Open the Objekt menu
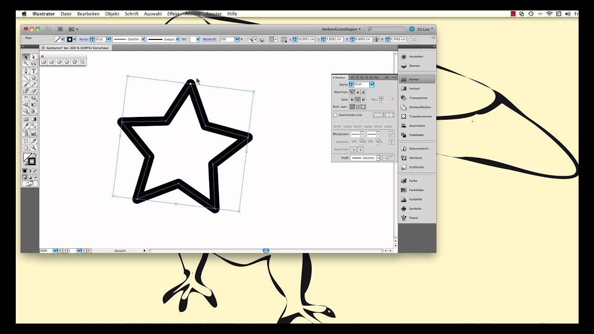 pyautogui.click(x=112, y=14)
